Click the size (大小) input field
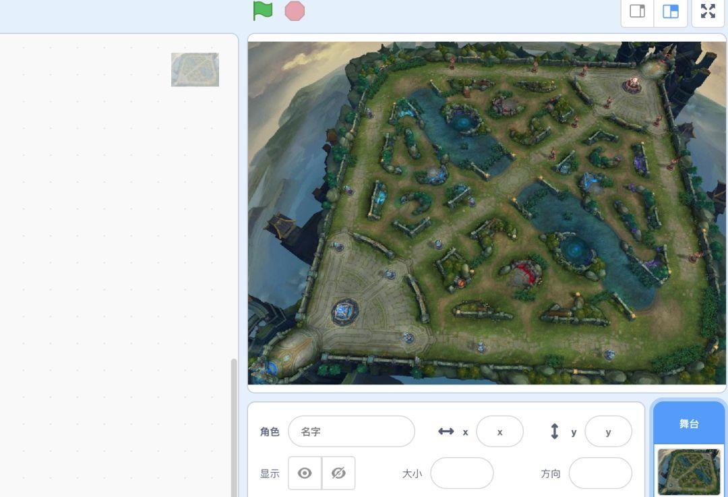This screenshot has height=497, width=728. tap(462, 473)
